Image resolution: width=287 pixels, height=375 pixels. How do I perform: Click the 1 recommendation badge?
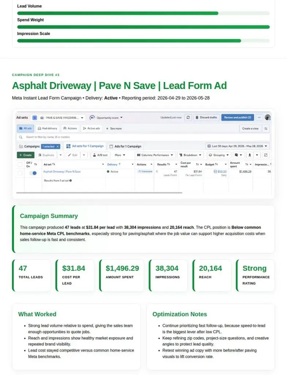(x=145, y=171)
